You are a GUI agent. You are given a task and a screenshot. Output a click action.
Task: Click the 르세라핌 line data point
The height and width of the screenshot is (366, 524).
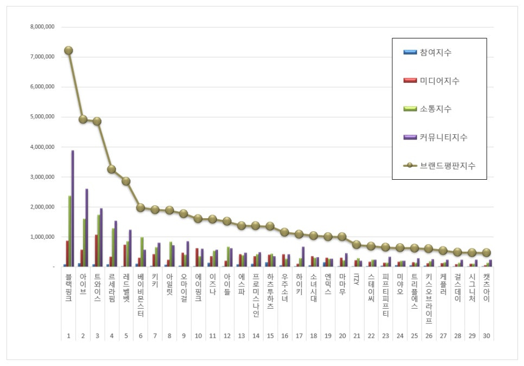click(111, 169)
